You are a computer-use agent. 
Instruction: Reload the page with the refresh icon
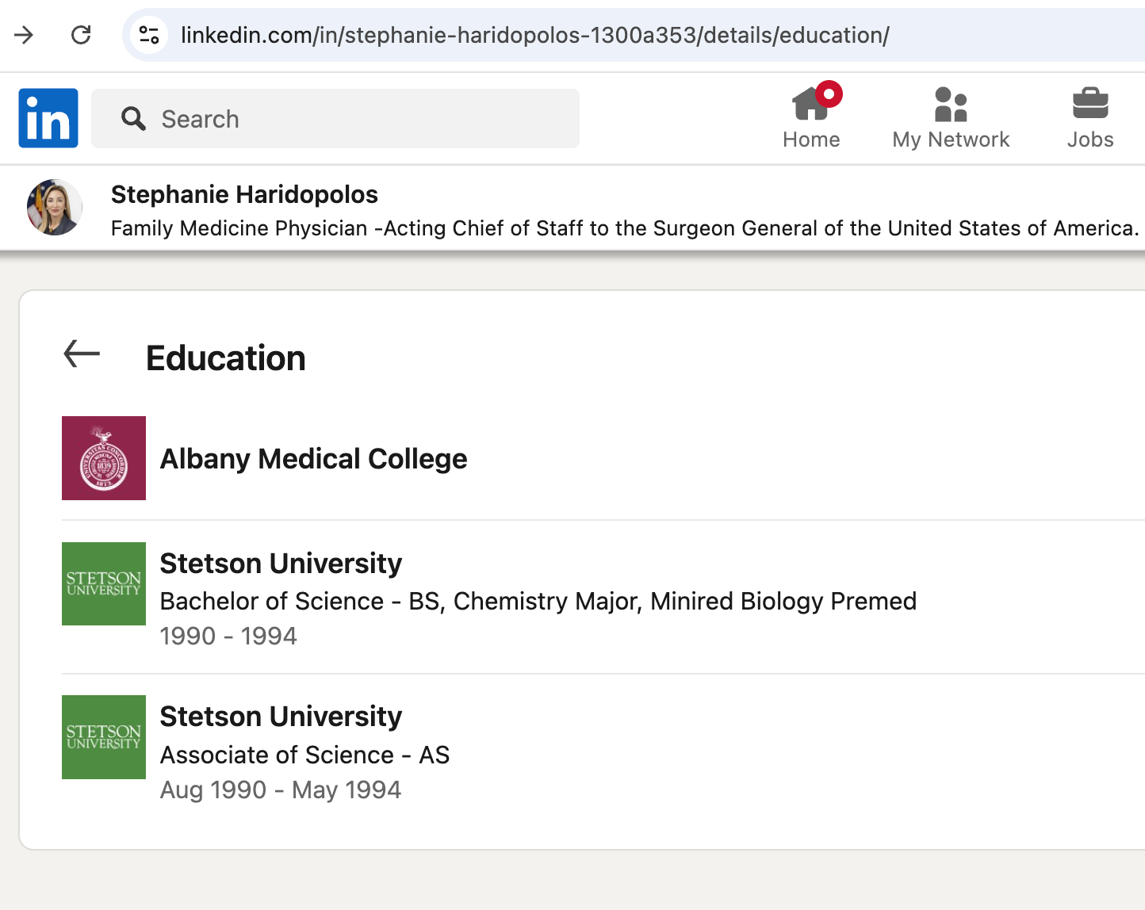tap(81, 35)
